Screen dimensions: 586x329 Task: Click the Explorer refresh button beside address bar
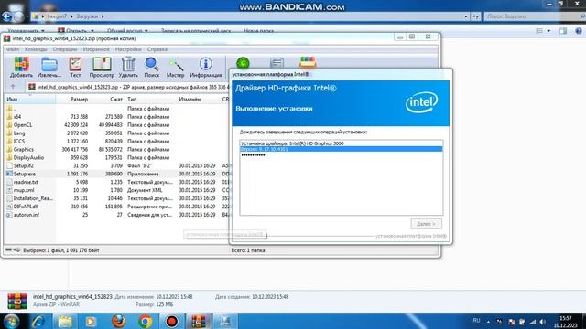click(x=475, y=16)
